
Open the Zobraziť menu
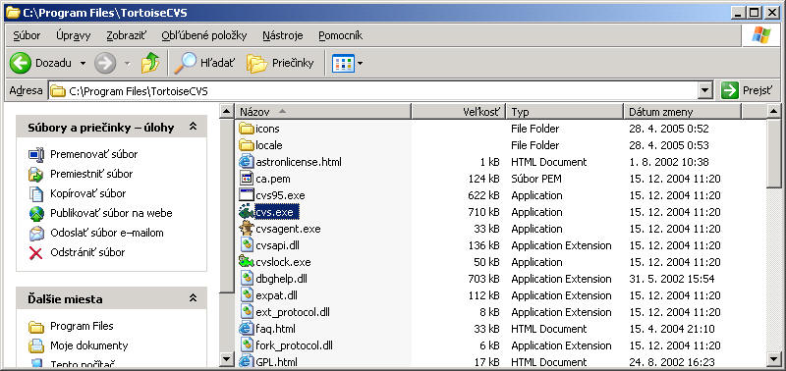point(127,35)
